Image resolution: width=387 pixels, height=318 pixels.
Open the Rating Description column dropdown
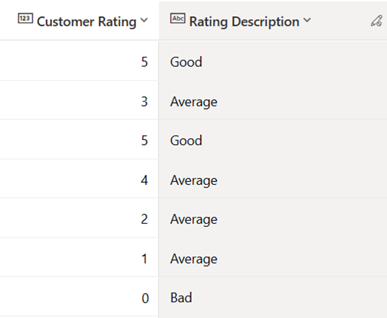point(307,20)
